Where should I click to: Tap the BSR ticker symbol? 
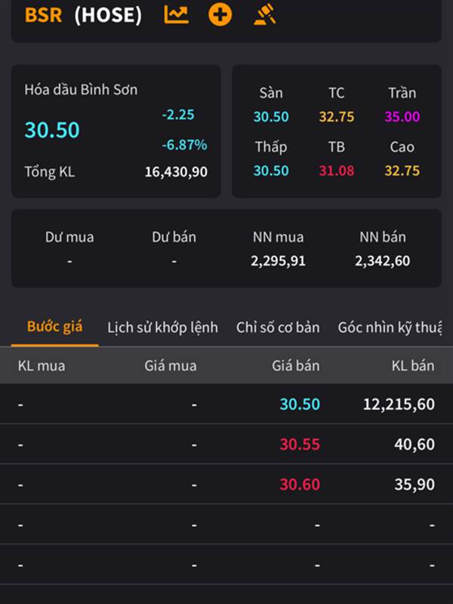43,15
